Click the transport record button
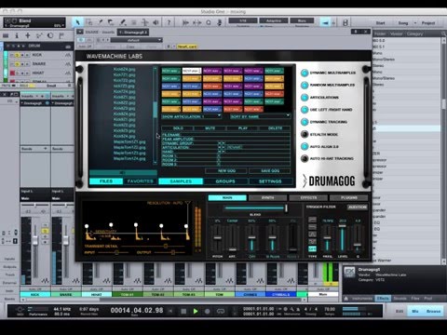This screenshot has height=335, width=447. click(x=208, y=311)
